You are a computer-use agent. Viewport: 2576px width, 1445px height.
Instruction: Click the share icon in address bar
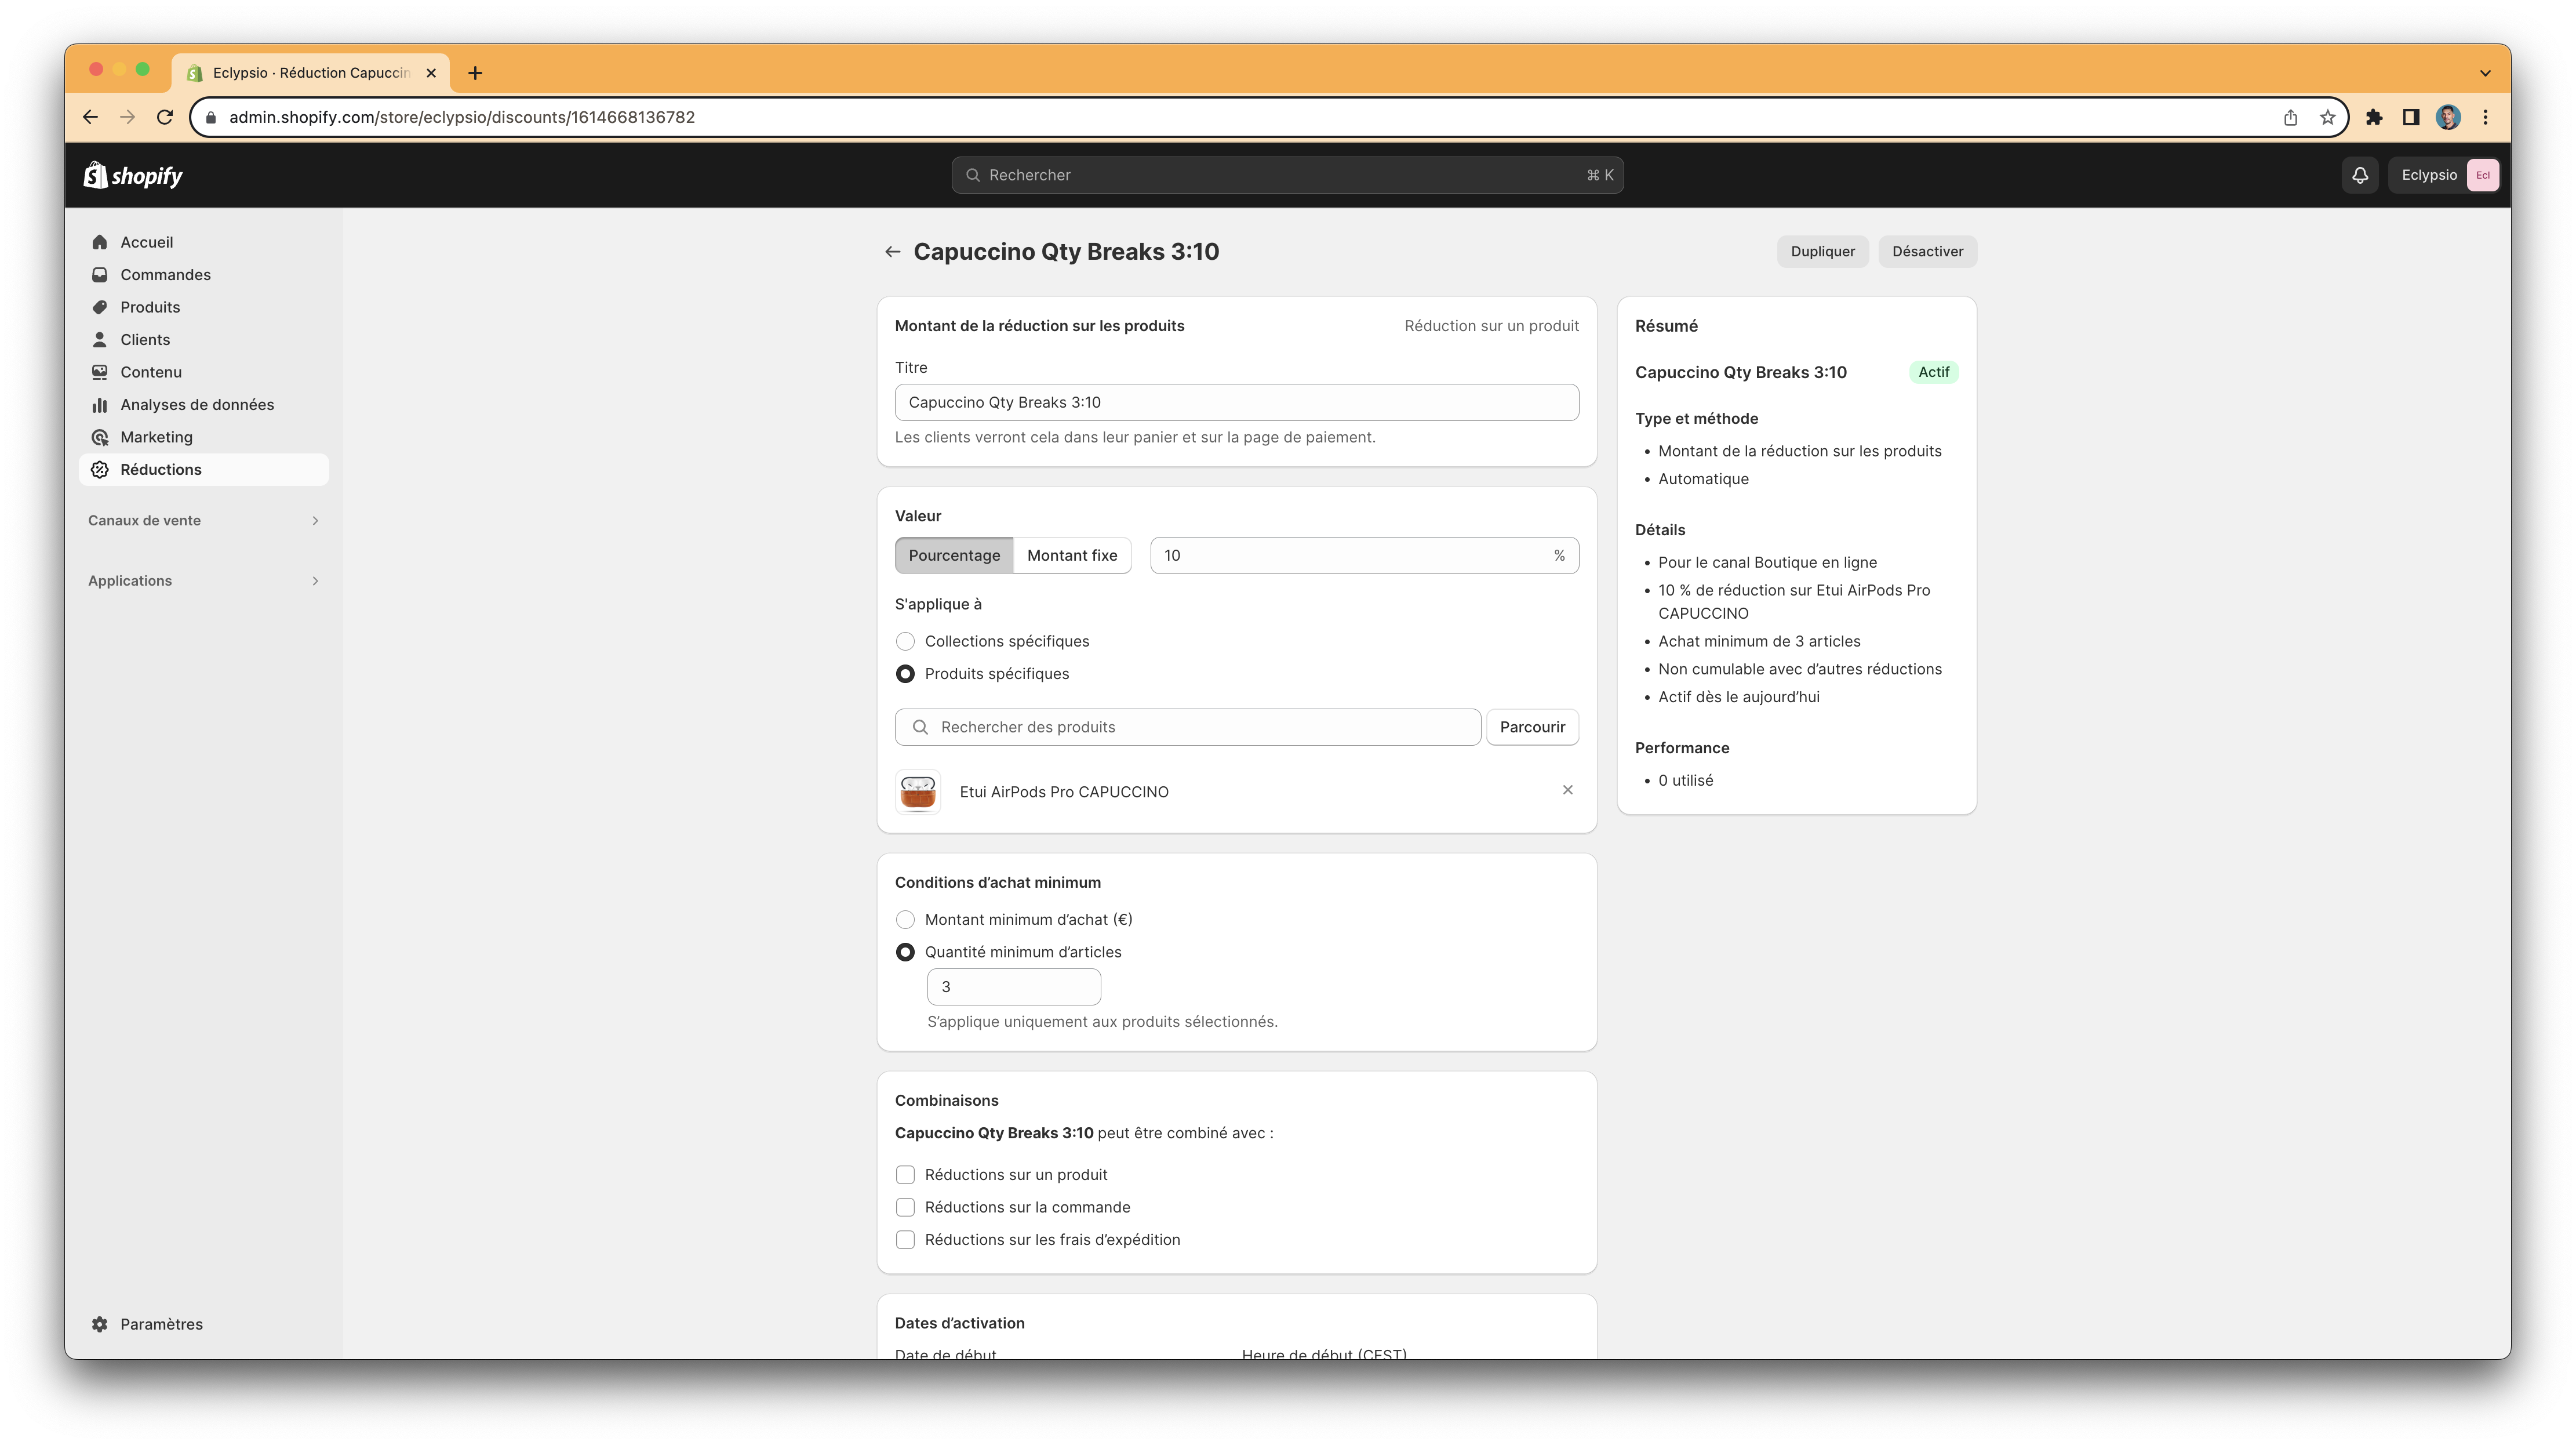(x=2290, y=117)
